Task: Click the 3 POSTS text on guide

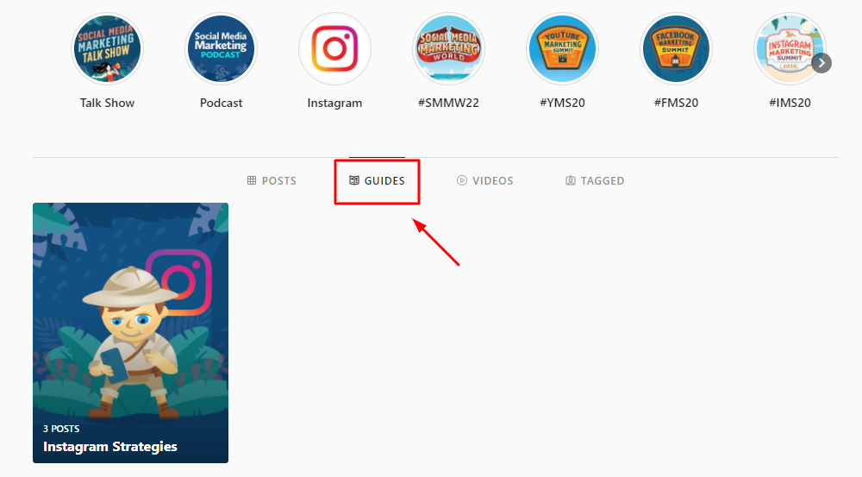Action: point(61,429)
